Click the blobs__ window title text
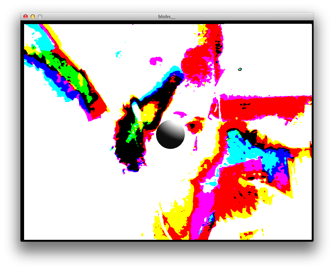 tap(166, 17)
